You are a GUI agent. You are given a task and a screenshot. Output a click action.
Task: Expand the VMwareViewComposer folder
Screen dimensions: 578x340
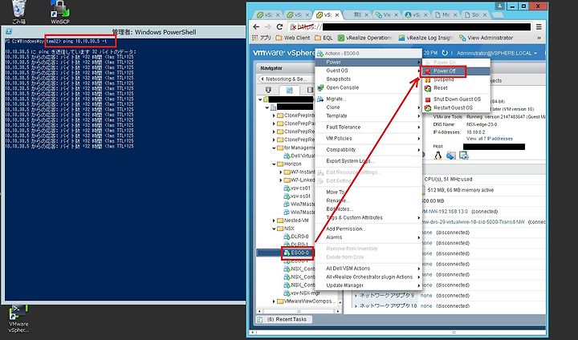[x=274, y=302]
